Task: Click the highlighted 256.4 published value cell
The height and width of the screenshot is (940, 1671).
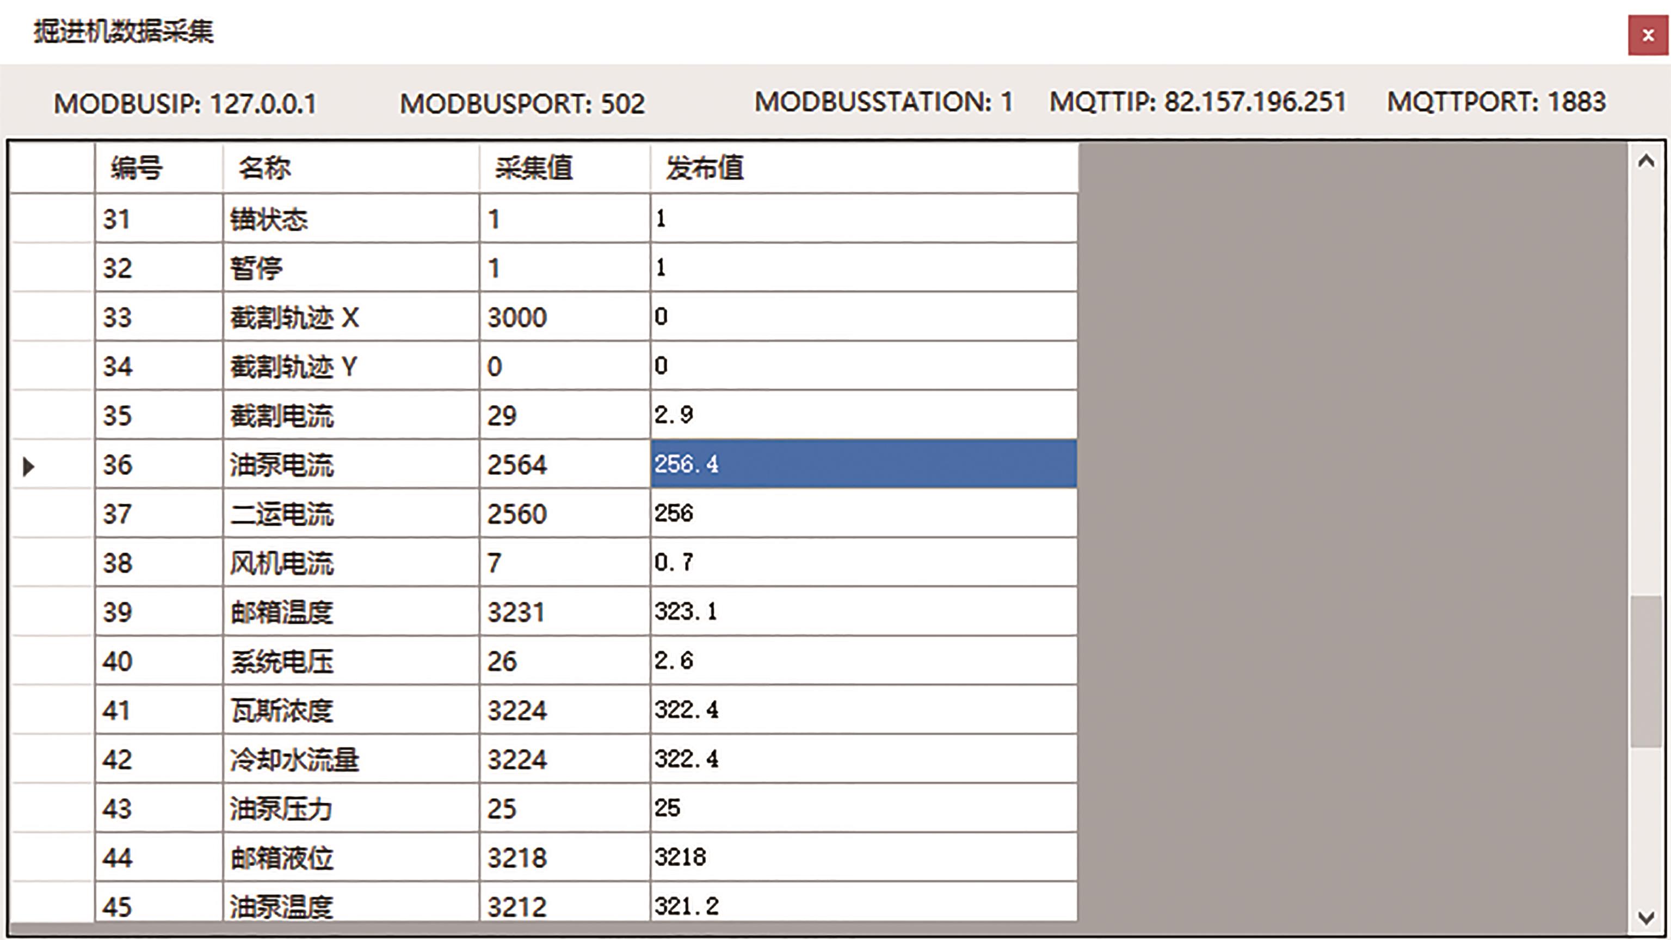Action: coord(864,465)
